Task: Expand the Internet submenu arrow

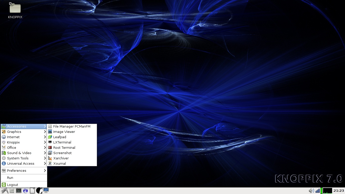Action: click(x=45, y=137)
